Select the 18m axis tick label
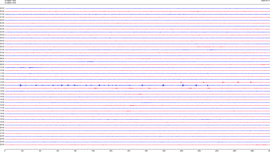The height and width of the screenshot is (152, 270). (x=164, y=151)
